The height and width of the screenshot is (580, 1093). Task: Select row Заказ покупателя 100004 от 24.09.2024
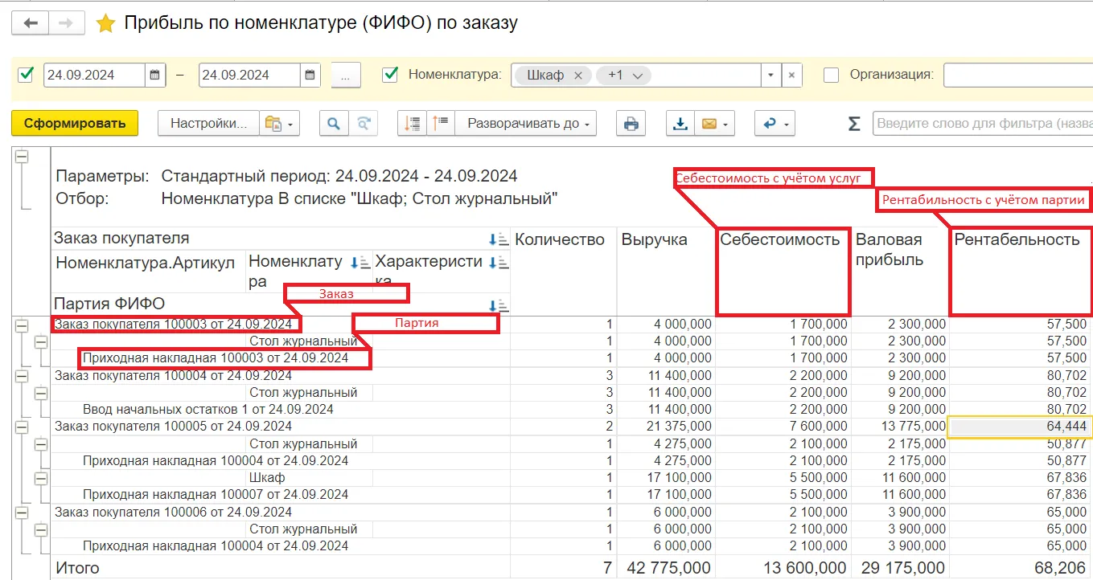click(173, 375)
